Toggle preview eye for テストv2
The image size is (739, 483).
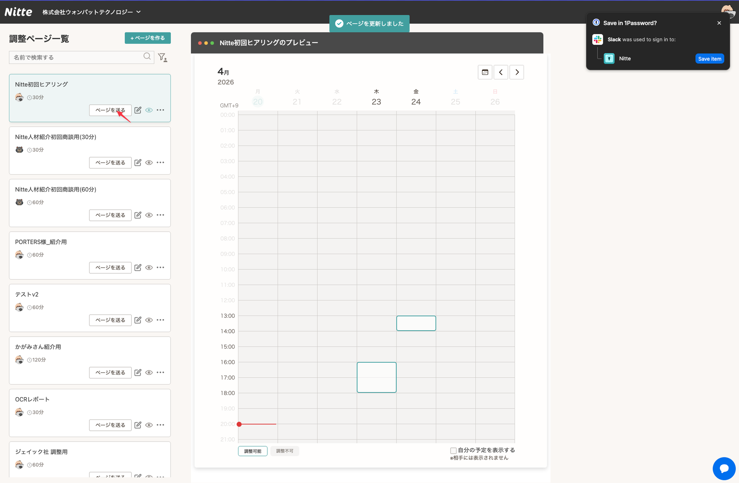click(x=149, y=320)
